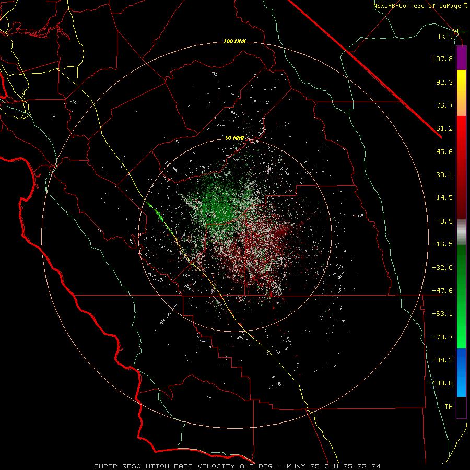Screen dimensions: 470x470
Task: Click the -0.9 velocity scale value
Action: tap(444, 221)
